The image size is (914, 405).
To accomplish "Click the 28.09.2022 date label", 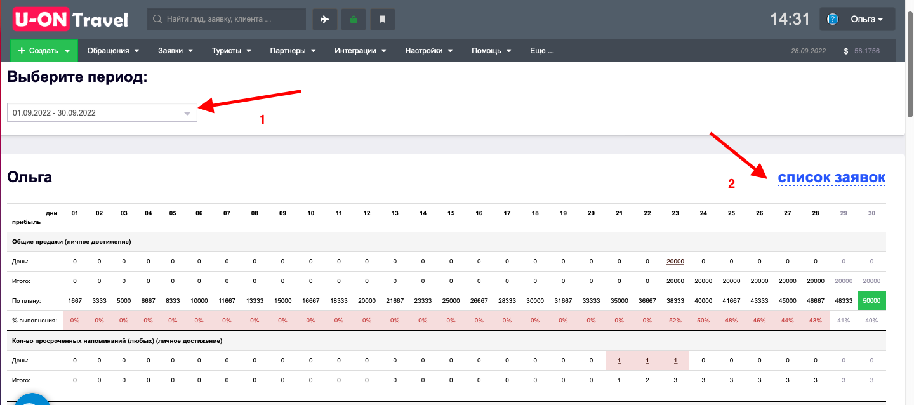I will pos(809,51).
